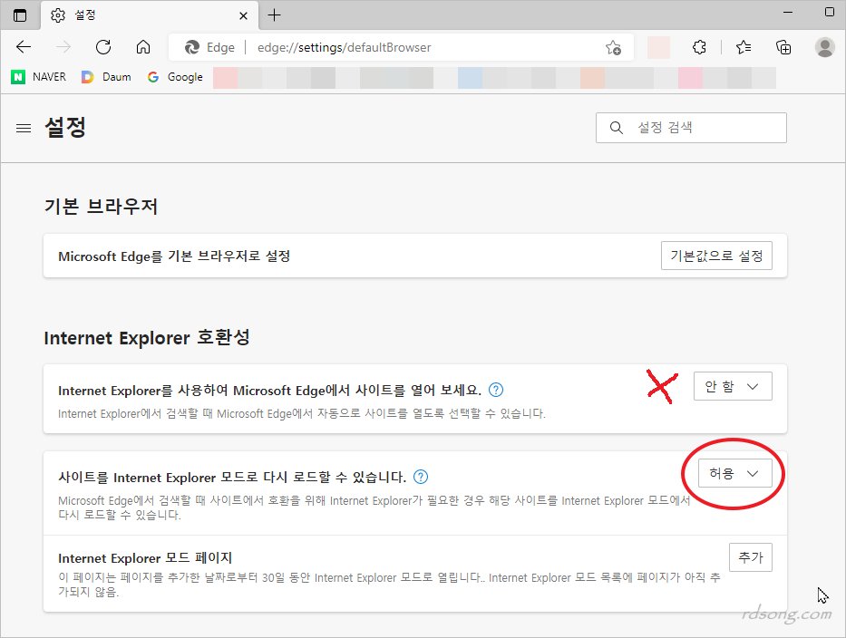Open the Extensions puzzle icon
The height and width of the screenshot is (638, 846).
click(x=699, y=47)
